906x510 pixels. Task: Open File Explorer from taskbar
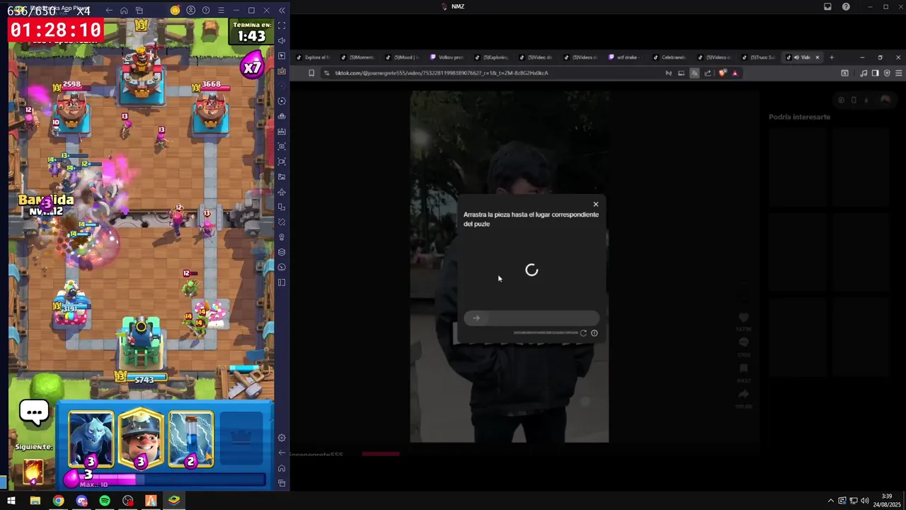click(x=35, y=501)
